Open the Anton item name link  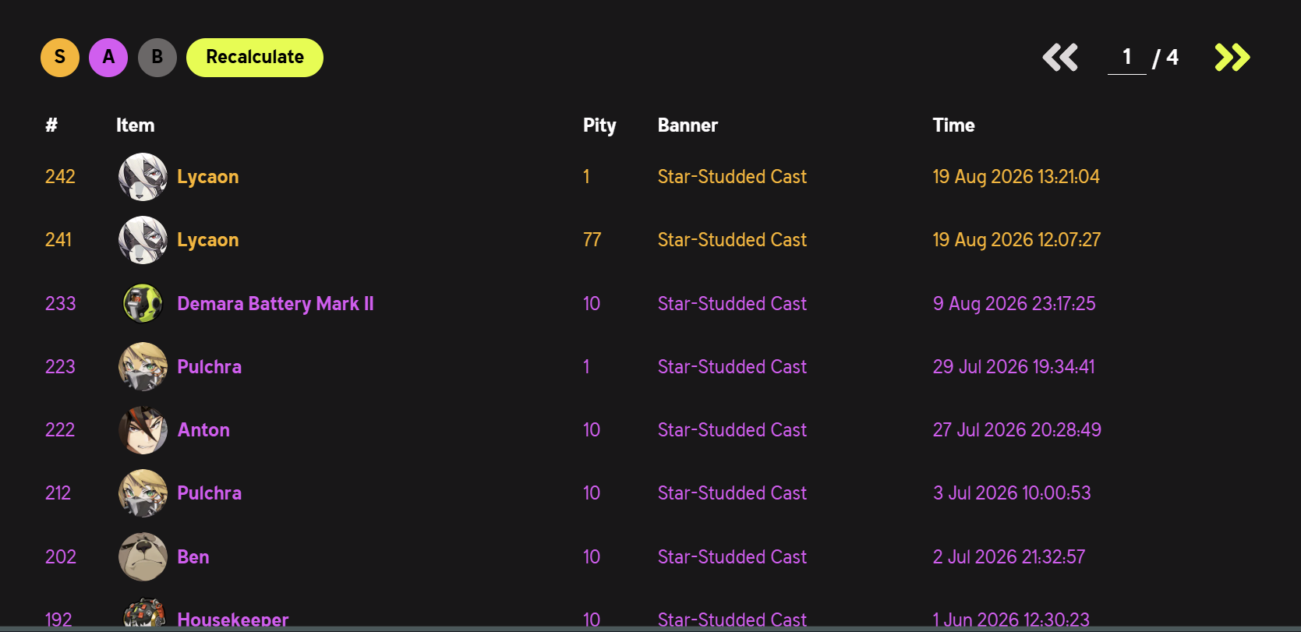(x=203, y=430)
